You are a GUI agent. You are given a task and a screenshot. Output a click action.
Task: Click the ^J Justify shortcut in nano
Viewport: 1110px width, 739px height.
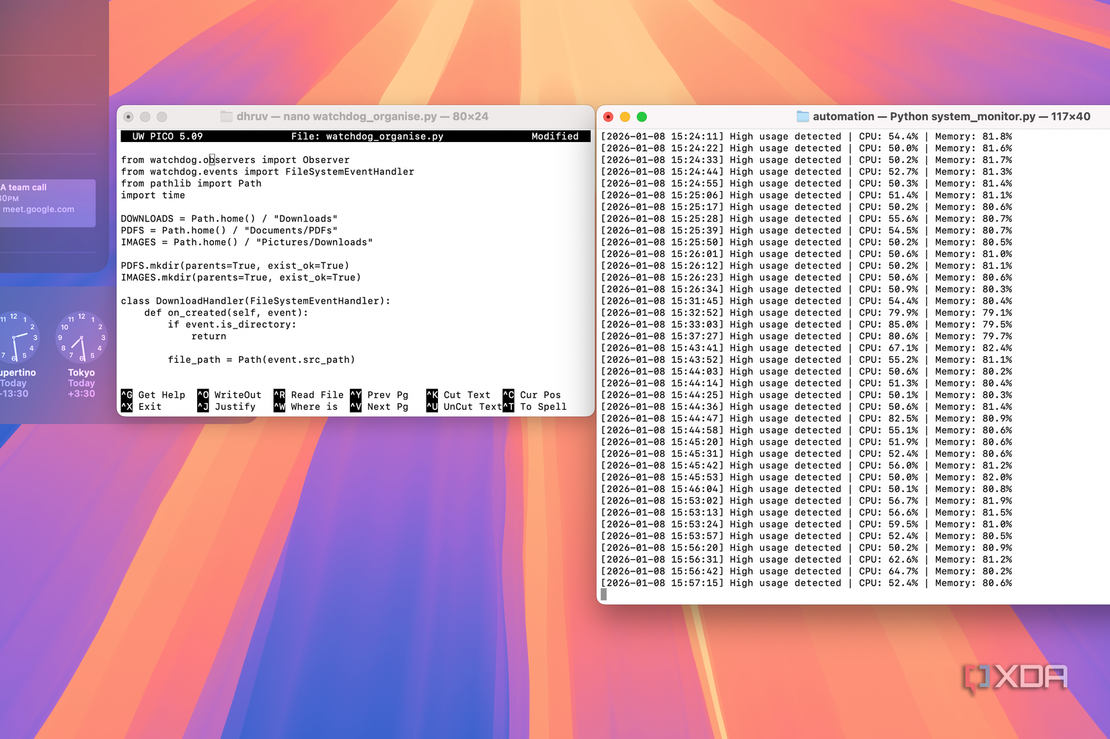227,407
